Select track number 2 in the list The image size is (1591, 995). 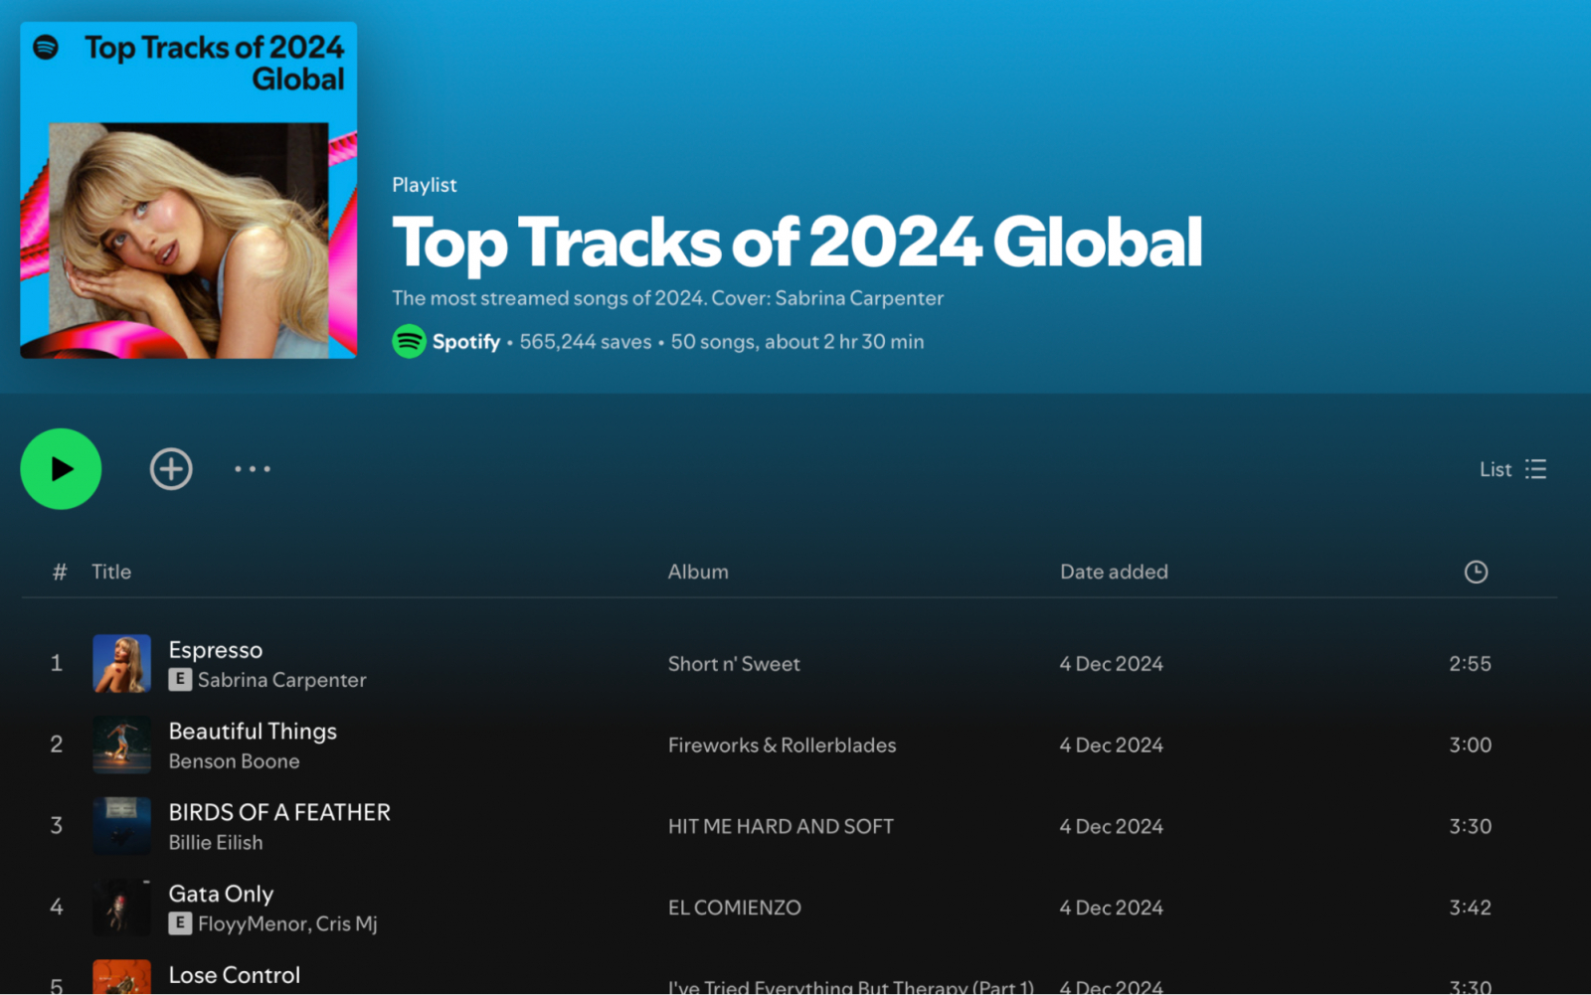57,746
